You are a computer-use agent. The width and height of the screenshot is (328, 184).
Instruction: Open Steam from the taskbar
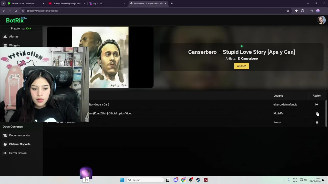point(198,180)
